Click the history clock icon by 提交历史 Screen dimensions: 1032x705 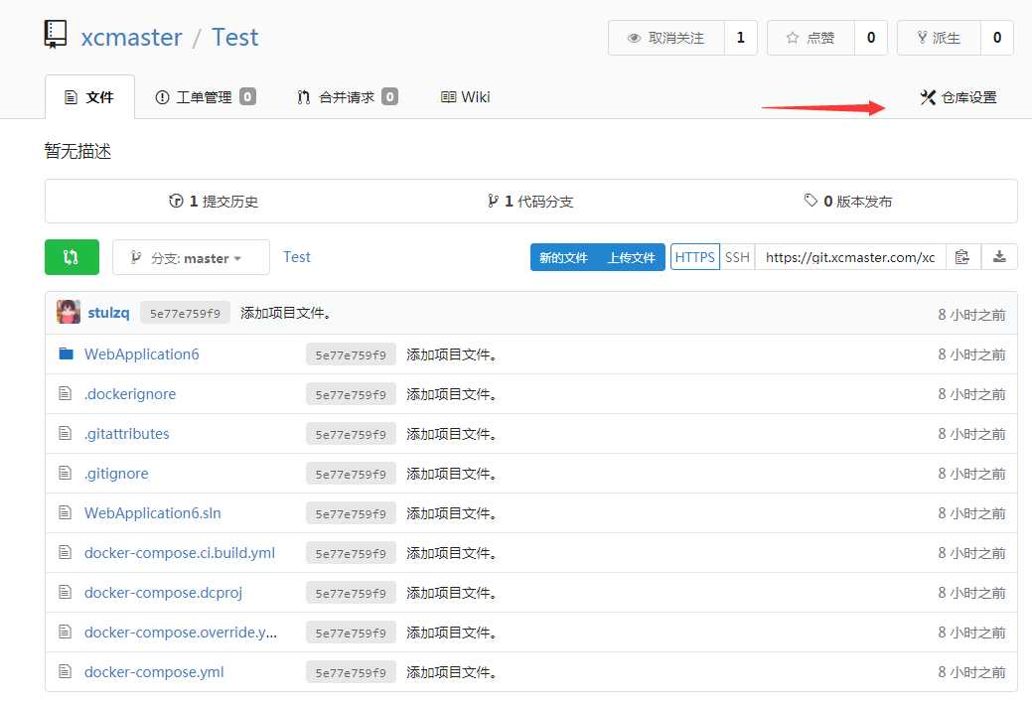coord(176,201)
